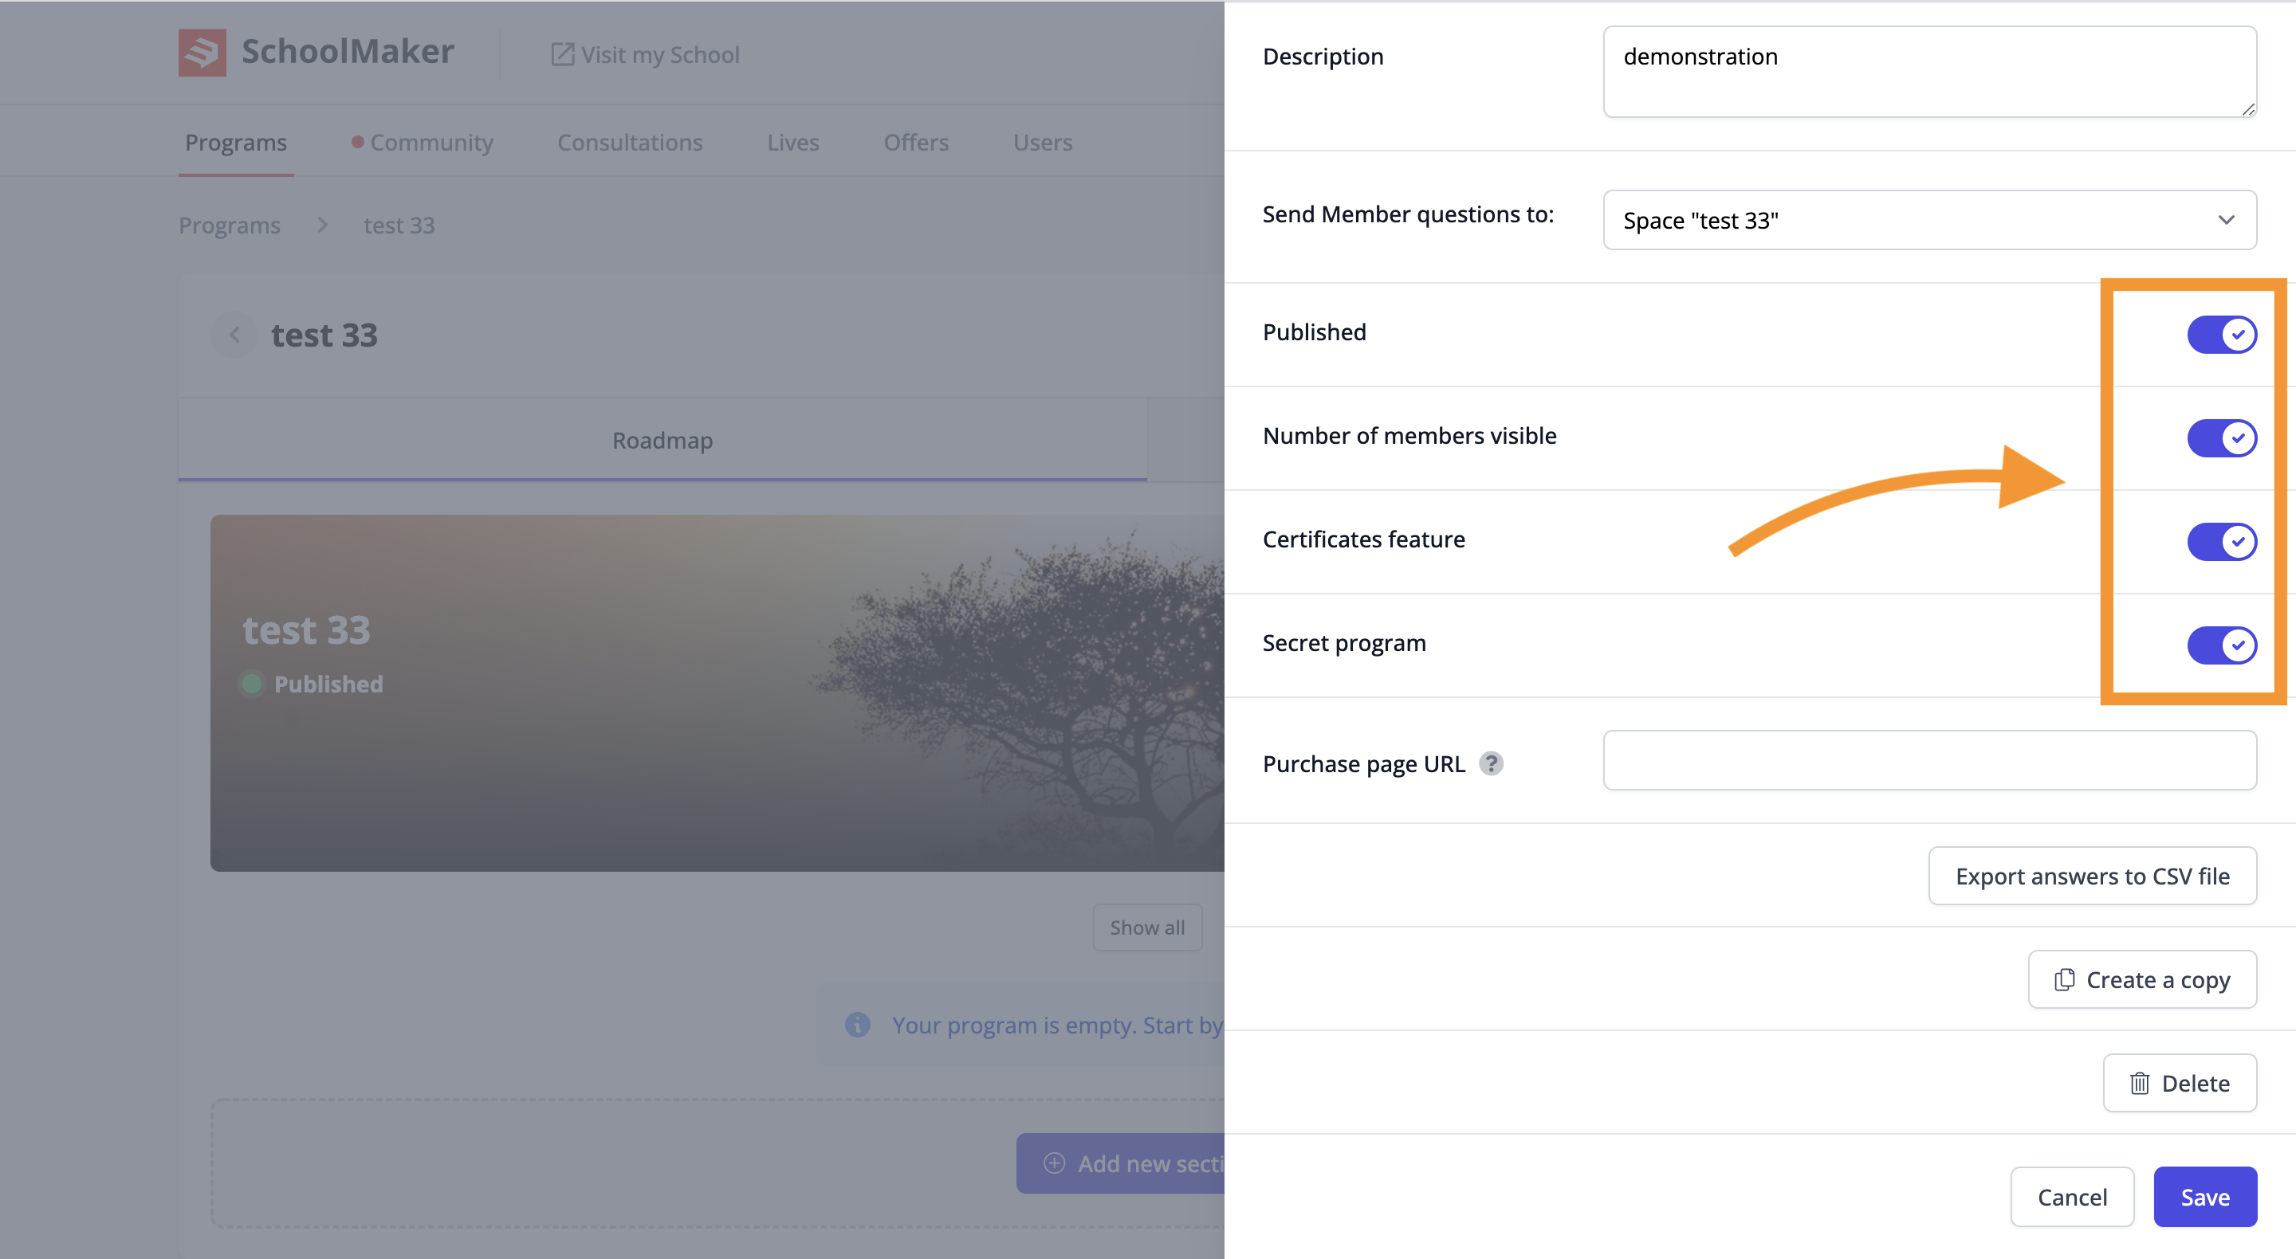2296x1259 pixels.
Task: Toggle the Published switch off
Action: [2221, 335]
